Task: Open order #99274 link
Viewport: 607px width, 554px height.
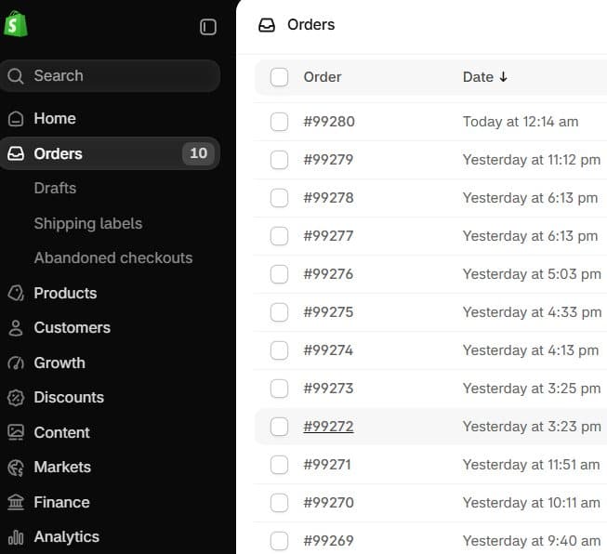Action: (x=328, y=350)
